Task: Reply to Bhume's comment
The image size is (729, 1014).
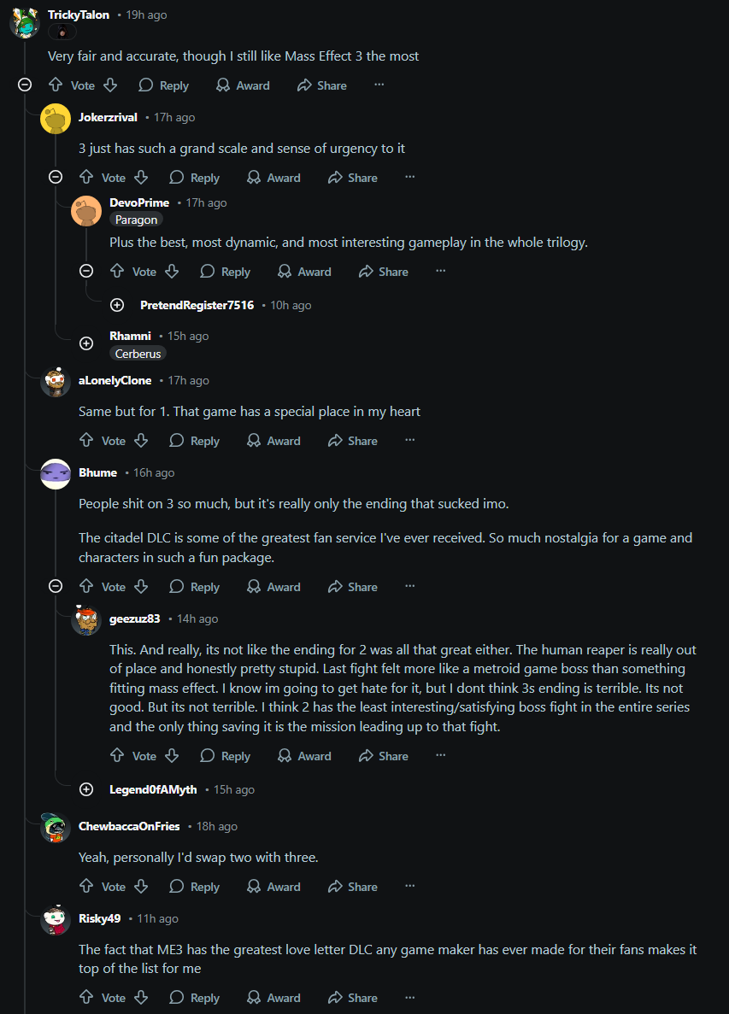Action: [195, 587]
